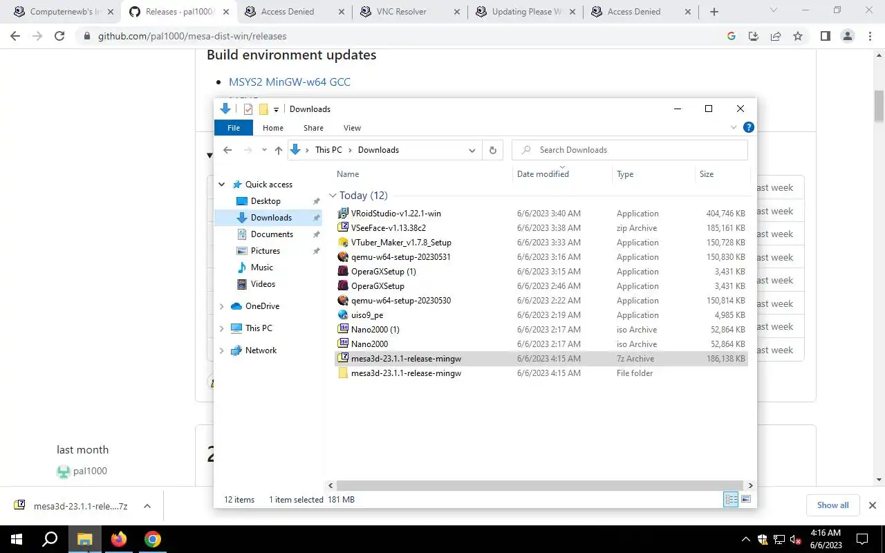Switch to Details view layout
The image size is (885, 553).
731,499
